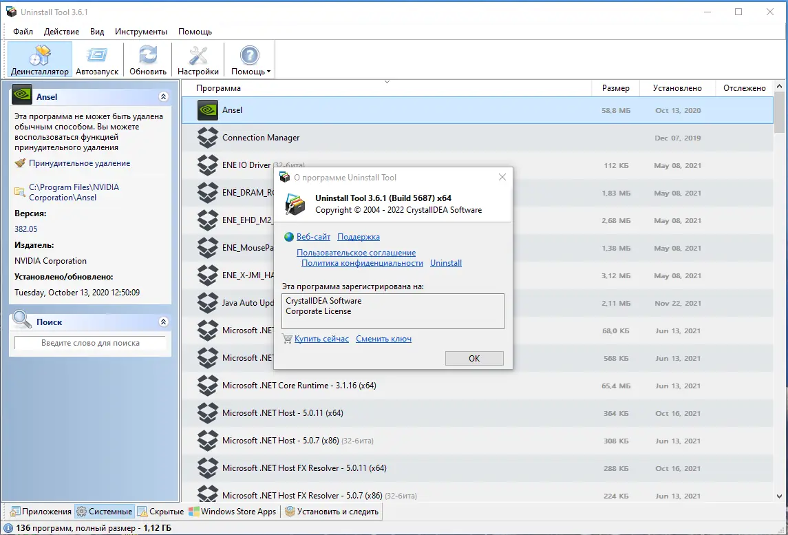Click the .NET Host 5.0.11 (x64) icon
The image size is (788, 535).
click(208, 413)
